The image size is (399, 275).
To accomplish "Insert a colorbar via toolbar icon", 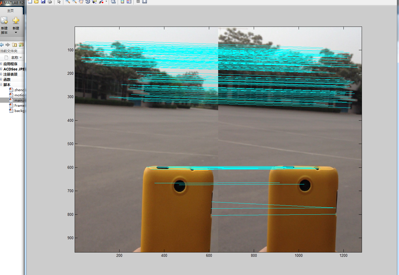I will pos(122,1).
